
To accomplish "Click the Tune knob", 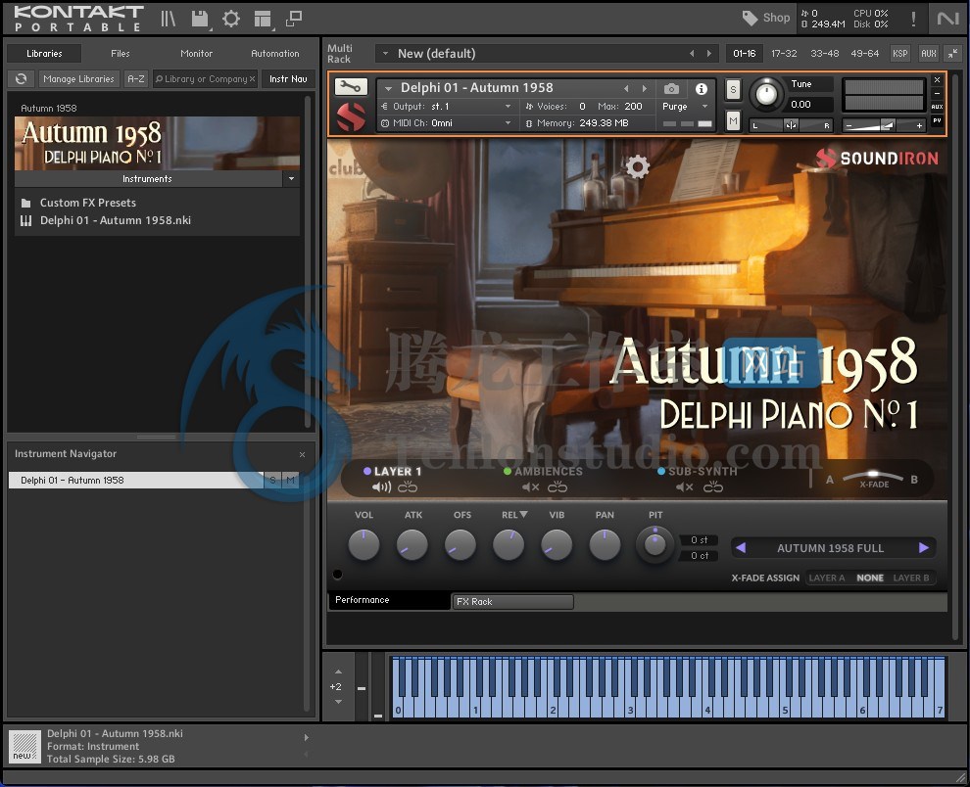I will click(766, 95).
